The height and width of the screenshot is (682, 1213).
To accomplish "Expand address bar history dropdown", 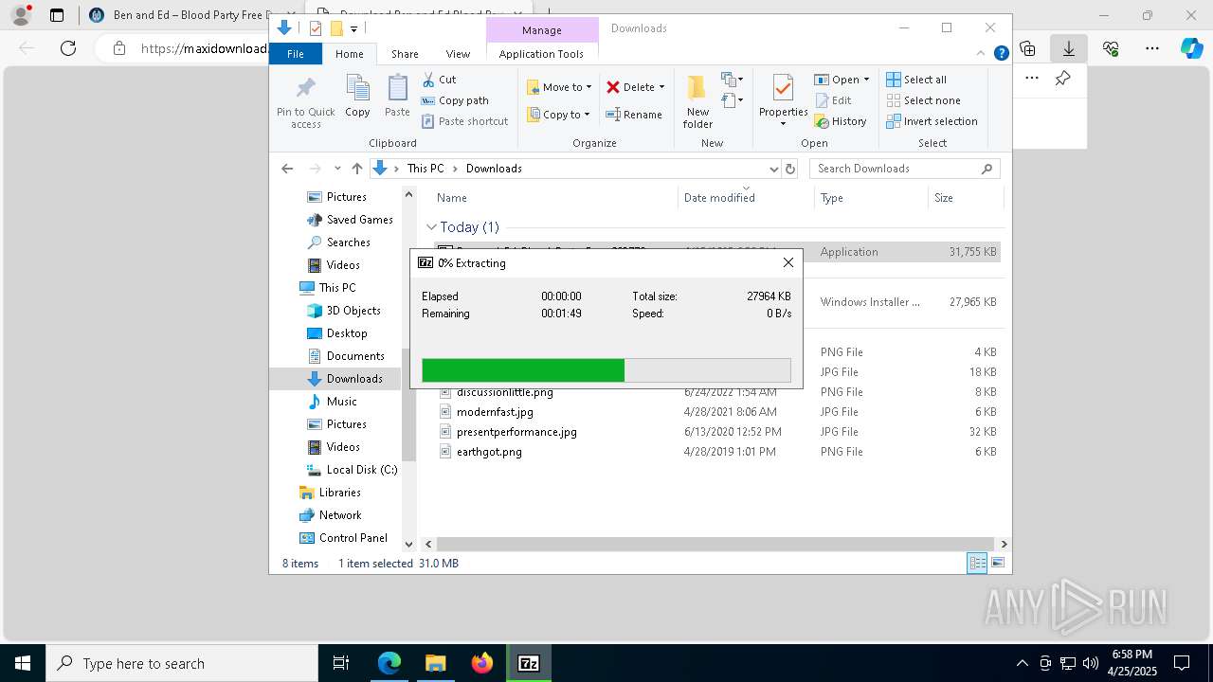I will pos(773,169).
